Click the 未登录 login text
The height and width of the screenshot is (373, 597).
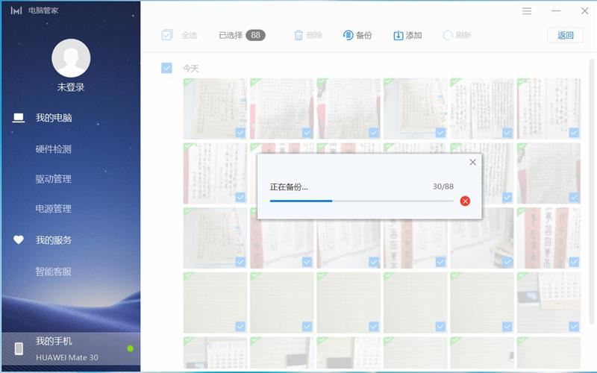[71, 87]
